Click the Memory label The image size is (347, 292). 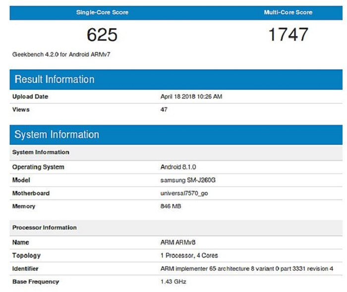24,206
